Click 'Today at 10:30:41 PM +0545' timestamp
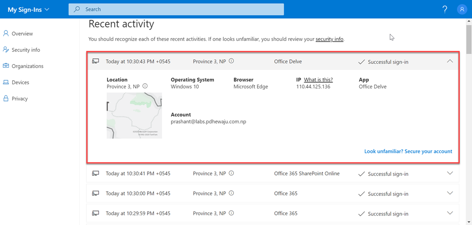This screenshot has height=225, width=472. click(138, 173)
